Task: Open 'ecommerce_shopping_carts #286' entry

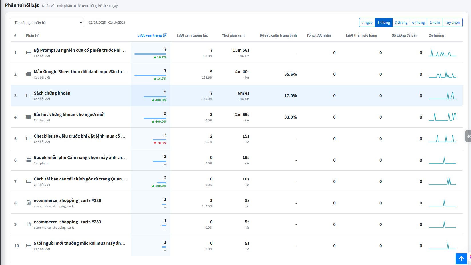Action: click(x=67, y=200)
